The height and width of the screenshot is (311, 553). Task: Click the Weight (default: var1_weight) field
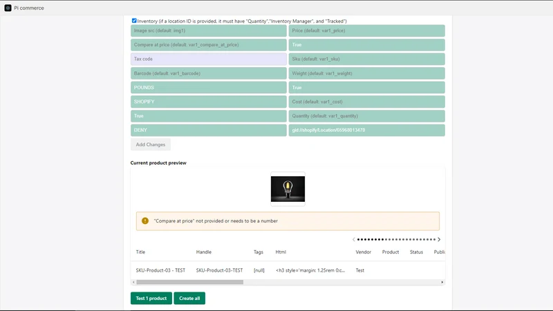367,73
